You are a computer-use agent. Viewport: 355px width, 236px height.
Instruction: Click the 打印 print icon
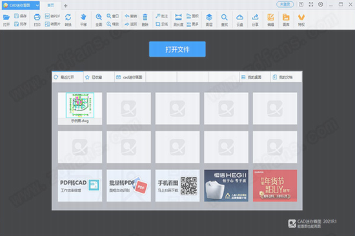tap(37, 17)
